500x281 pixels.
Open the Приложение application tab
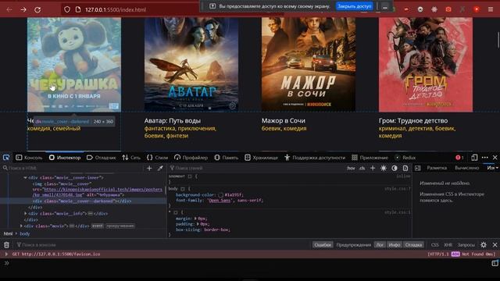(x=370, y=158)
